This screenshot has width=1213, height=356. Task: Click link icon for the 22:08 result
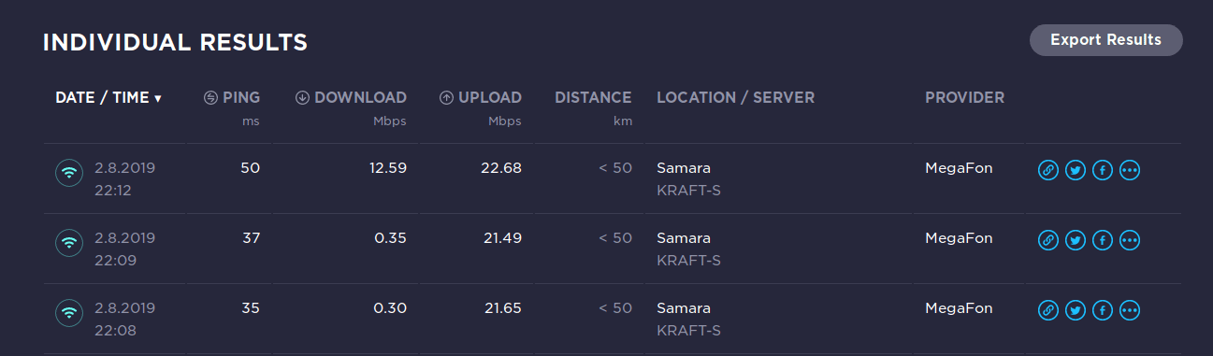click(x=1048, y=310)
